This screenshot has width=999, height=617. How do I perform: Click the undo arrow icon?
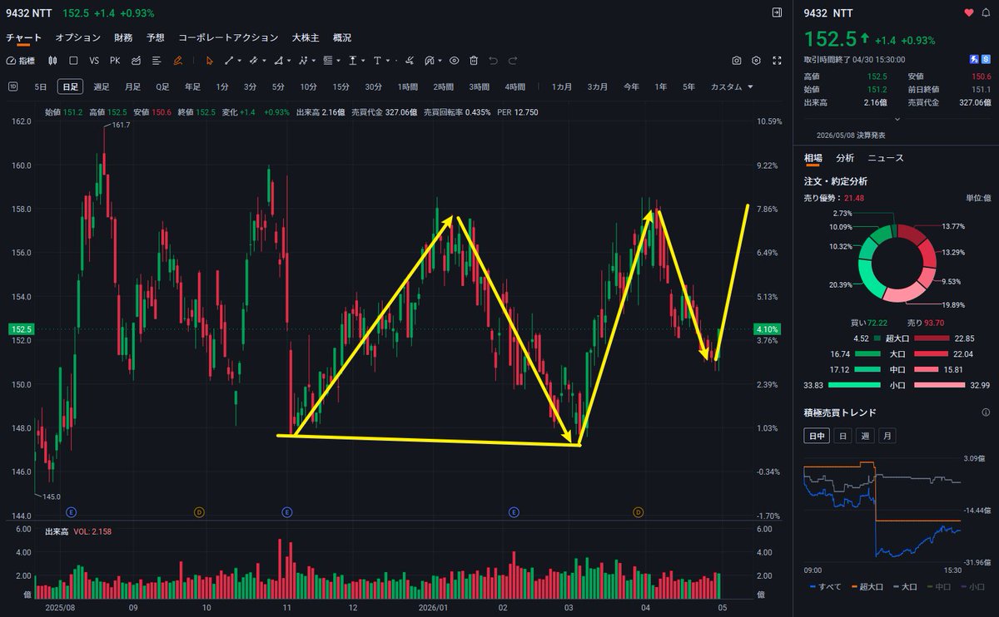(x=493, y=61)
